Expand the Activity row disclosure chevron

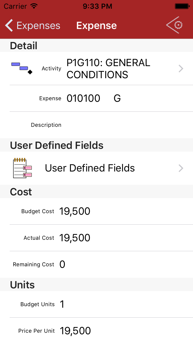click(181, 69)
